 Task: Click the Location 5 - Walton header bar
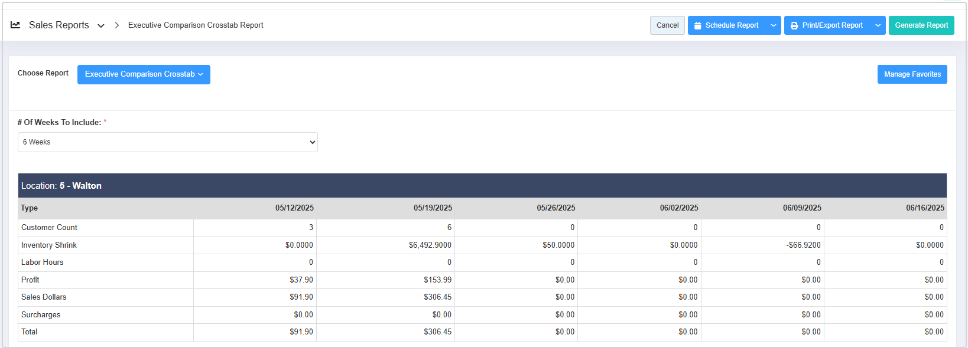pyautogui.click(x=482, y=186)
